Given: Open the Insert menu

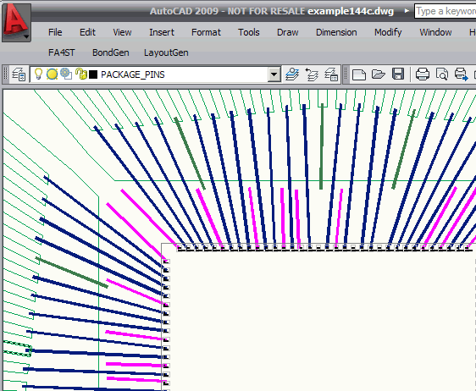Looking at the screenshot, I should click(x=162, y=32).
